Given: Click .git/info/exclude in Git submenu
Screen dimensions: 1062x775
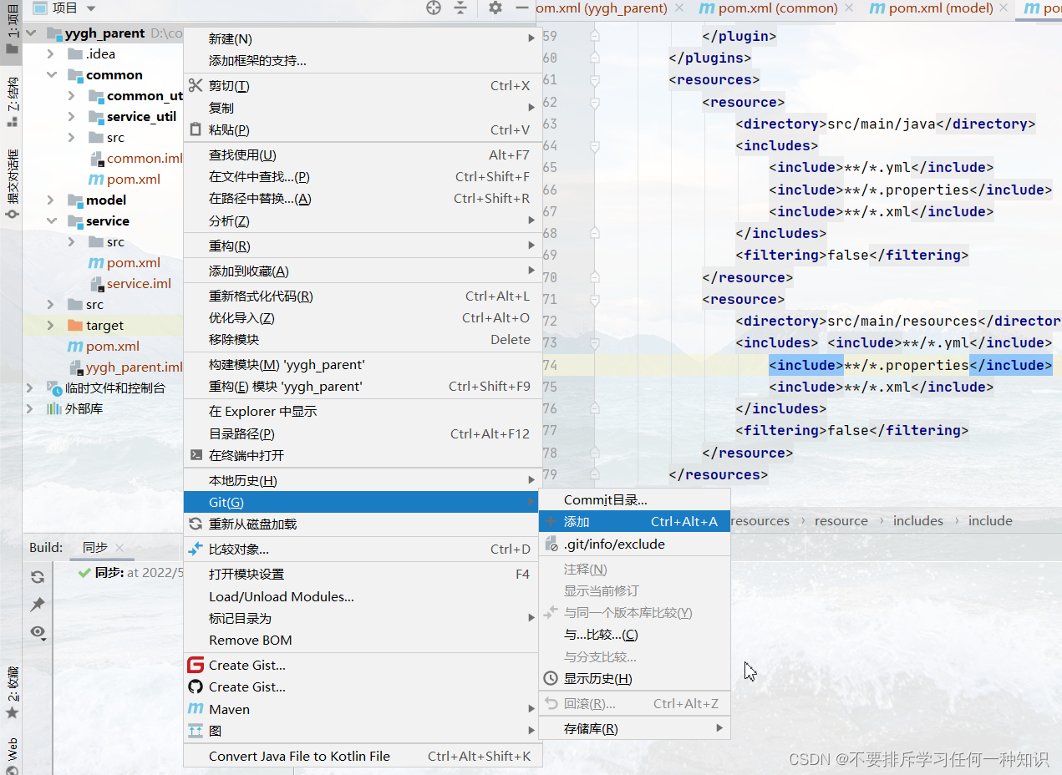Looking at the screenshot, I should (x=635, y=545).
